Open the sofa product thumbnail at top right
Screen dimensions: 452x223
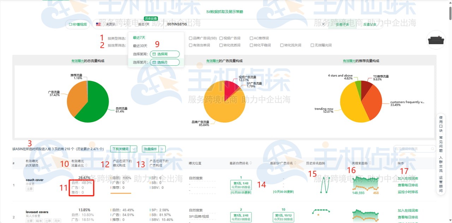(x=436, y=40)
